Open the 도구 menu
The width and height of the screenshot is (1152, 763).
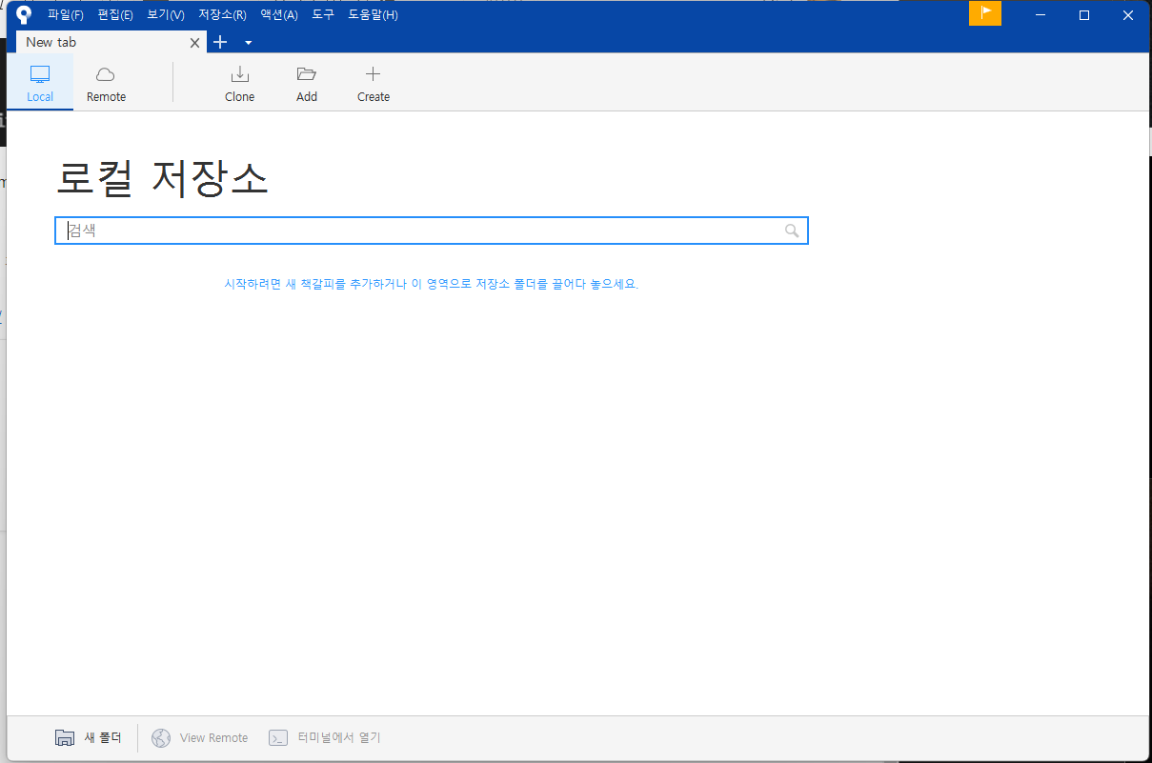tap(323, 14)
